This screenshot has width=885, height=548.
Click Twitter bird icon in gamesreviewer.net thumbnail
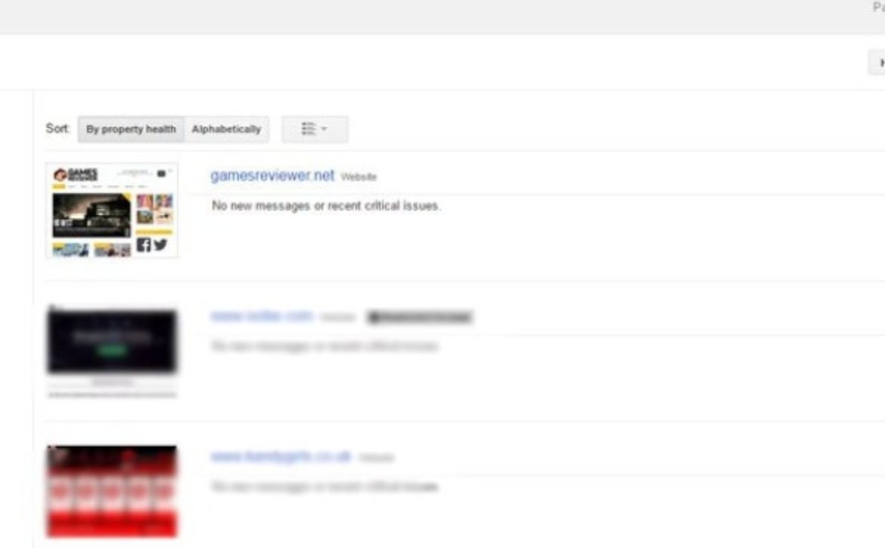click(x=160, y=245)
